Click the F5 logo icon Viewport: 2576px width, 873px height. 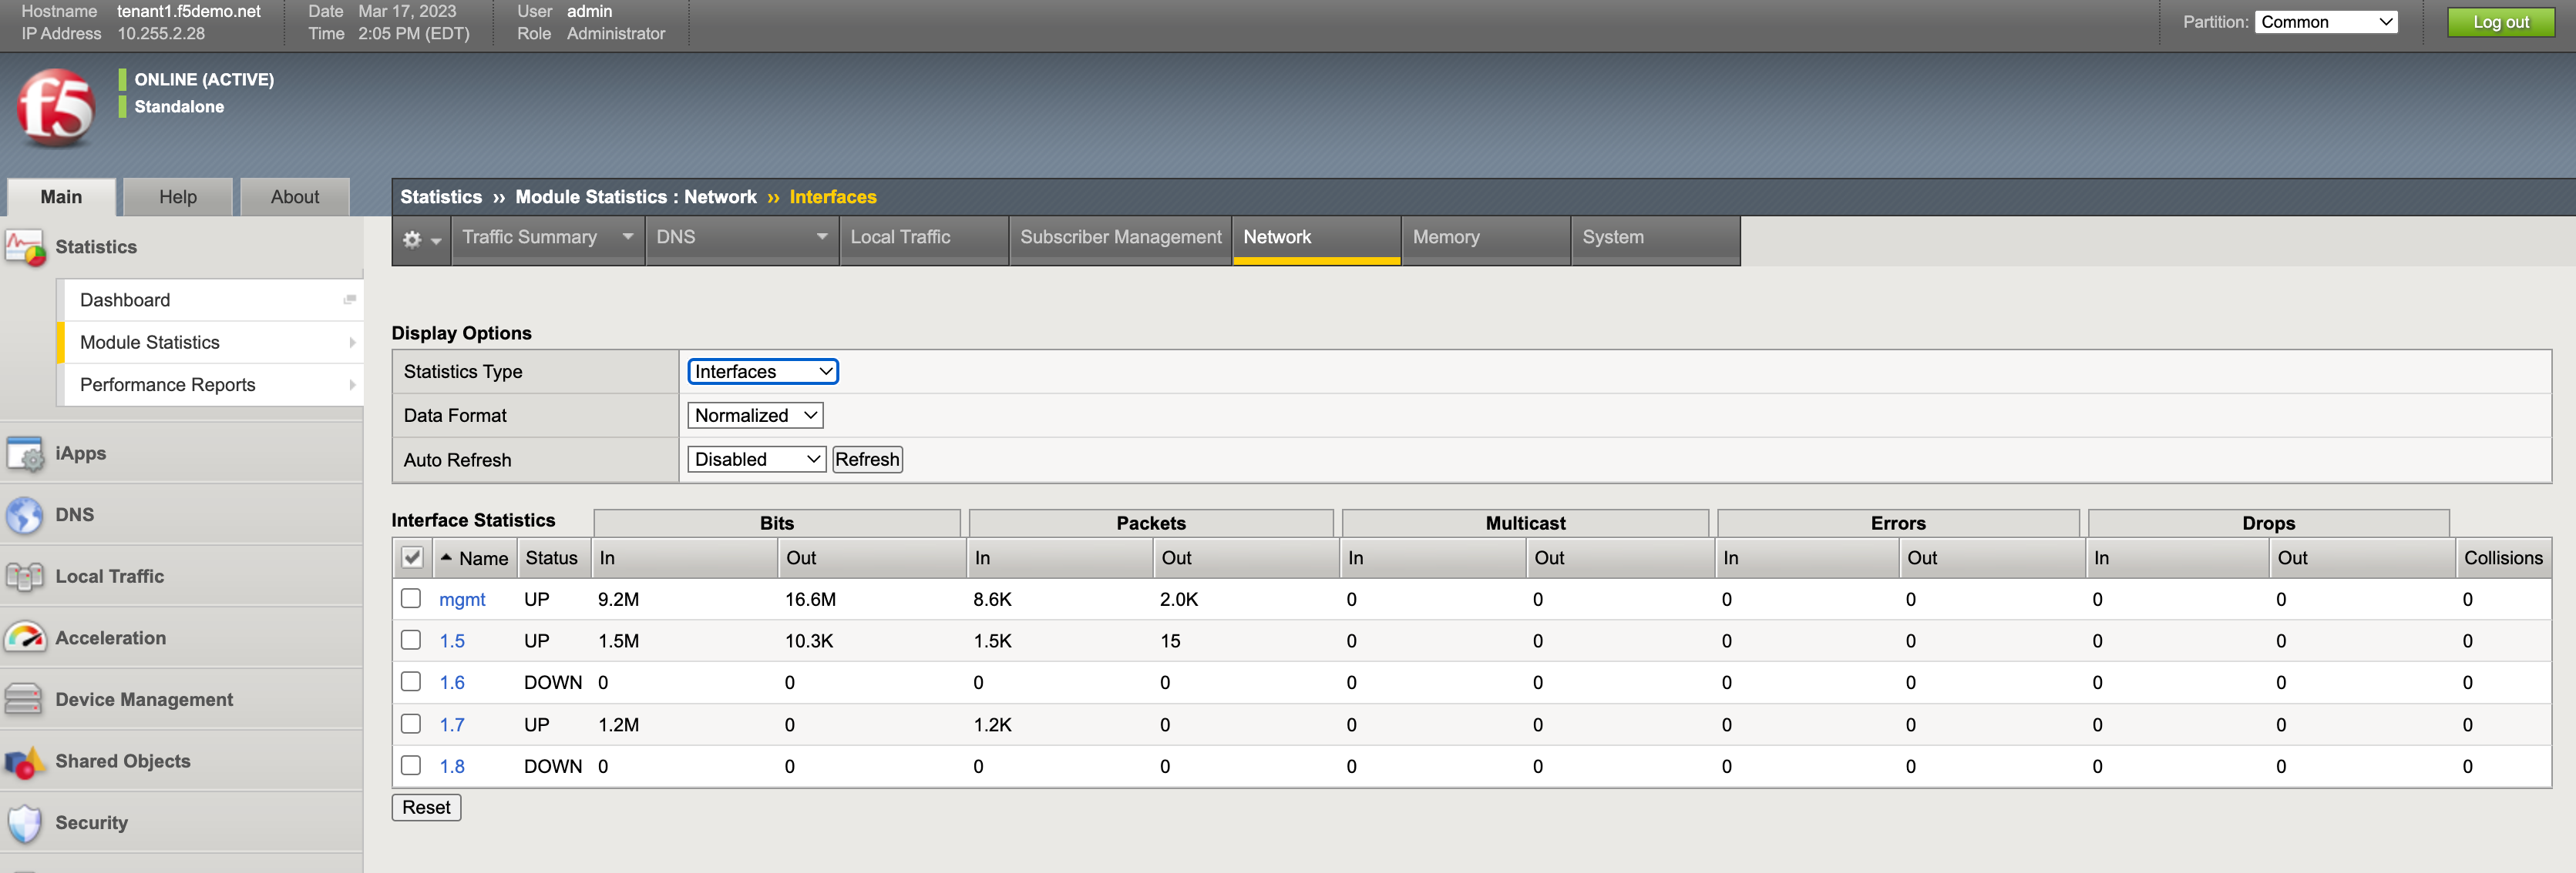(x=55, y=108)
